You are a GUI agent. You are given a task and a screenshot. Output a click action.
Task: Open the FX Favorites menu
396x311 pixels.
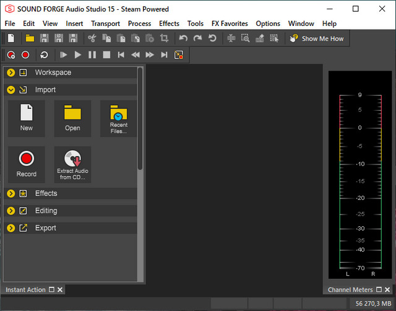231,23
